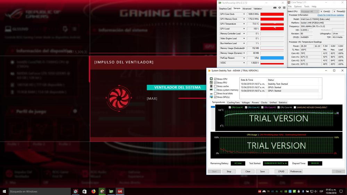Open Core Temp Tools menu
347x195 pixels.
coord(306,6)
